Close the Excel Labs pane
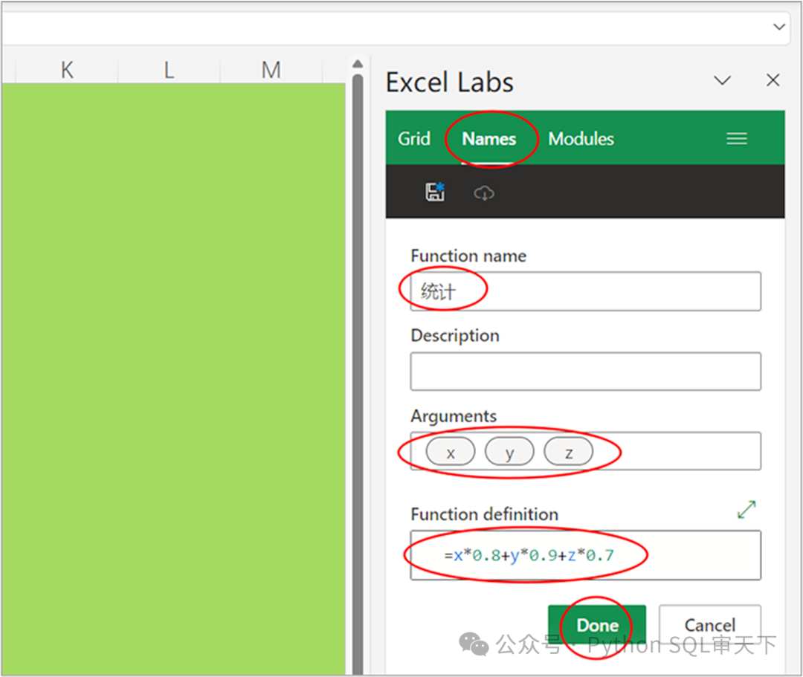The height and width of the screenshot is (677, 803). click(x=773, y=80)
